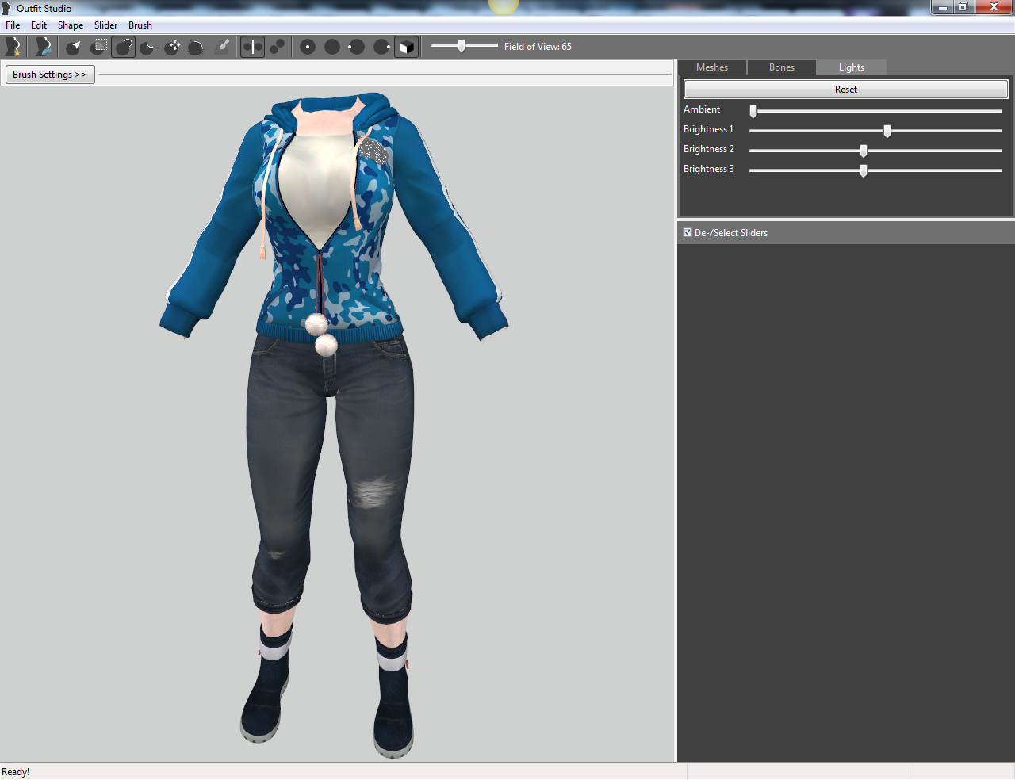Switch to the Meshes tab

712,67
